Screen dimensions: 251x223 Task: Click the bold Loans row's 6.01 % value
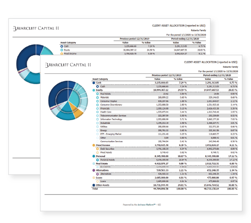click(183, 178)
